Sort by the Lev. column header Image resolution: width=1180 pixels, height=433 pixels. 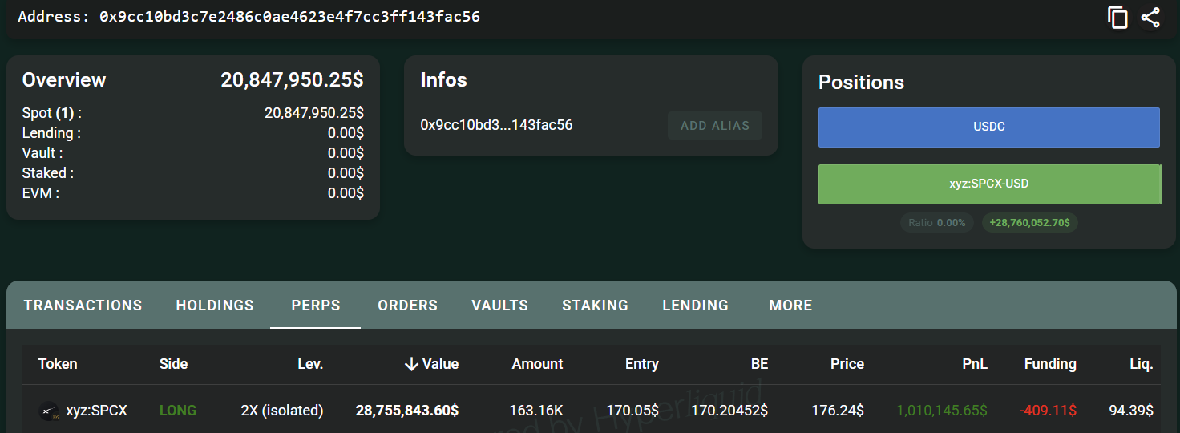click(x=310, y=364)
